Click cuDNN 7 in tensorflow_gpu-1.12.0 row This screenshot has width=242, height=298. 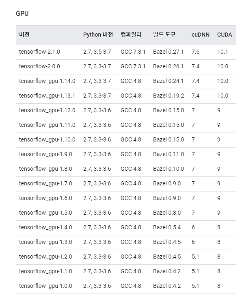click(193, 110)
